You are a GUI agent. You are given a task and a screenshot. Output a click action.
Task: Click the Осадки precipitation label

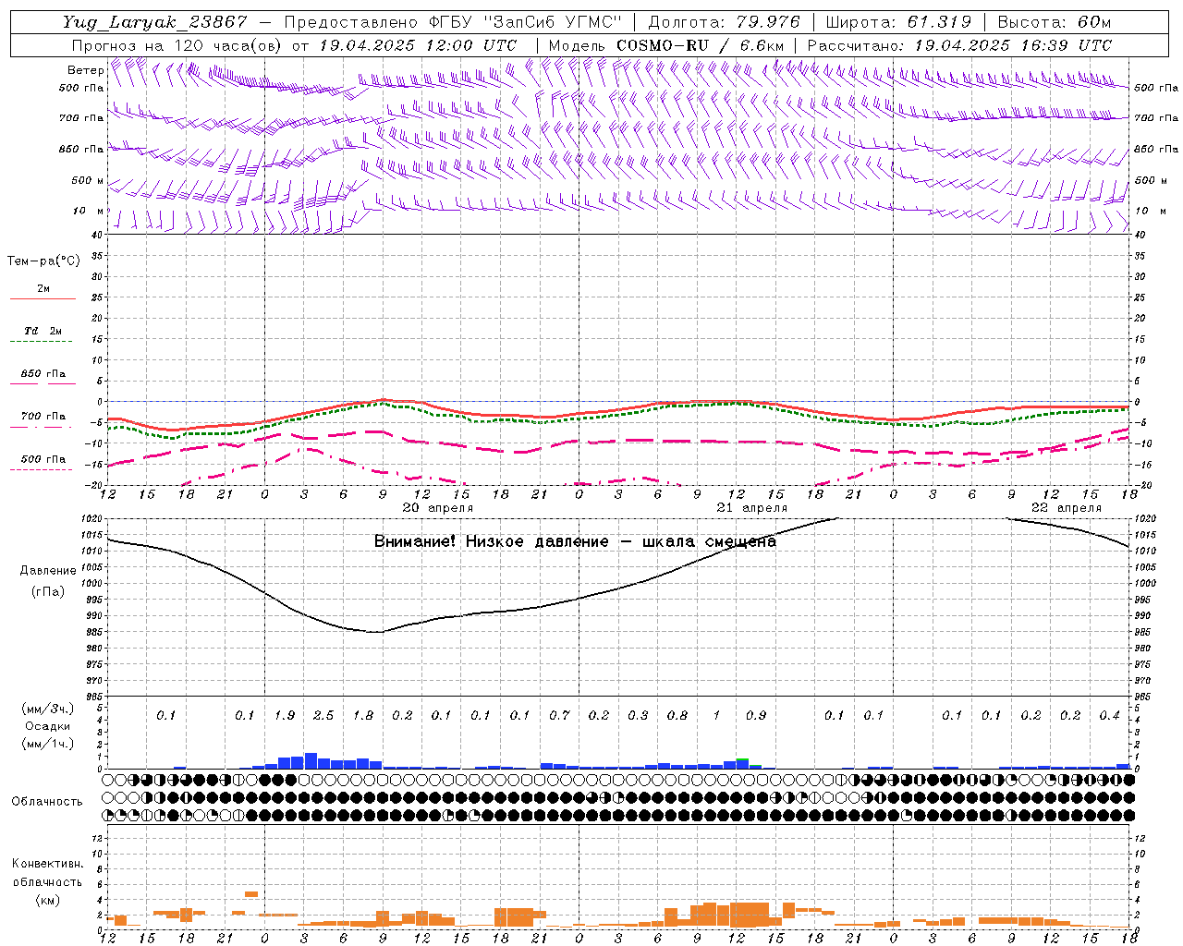point(47,726)
